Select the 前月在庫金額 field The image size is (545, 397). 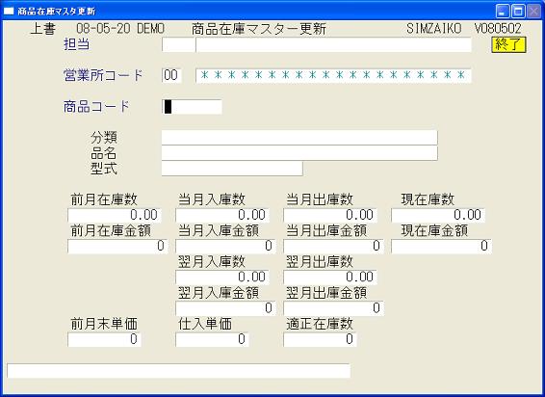pyautogui.click(x=117, y=247)
